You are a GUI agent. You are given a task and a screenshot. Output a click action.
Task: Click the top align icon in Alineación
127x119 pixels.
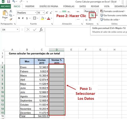[x=56, y=12]
